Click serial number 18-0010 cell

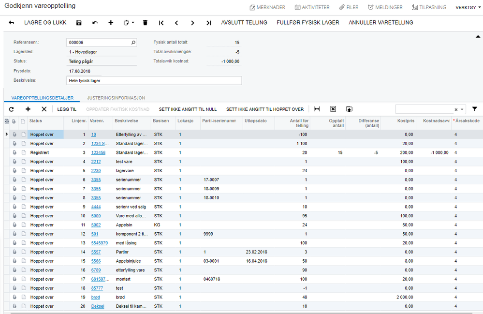pyautogui.click(x=221, y=198)
